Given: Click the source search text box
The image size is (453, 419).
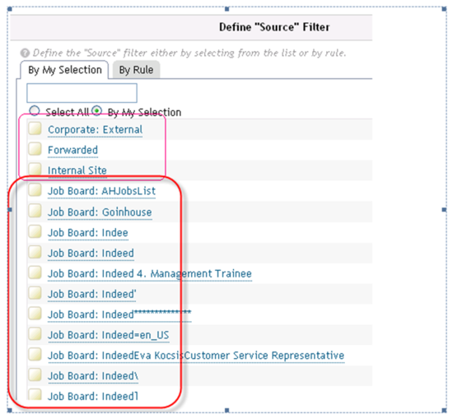Looking at the screenshot, I should tap(82, 93).
